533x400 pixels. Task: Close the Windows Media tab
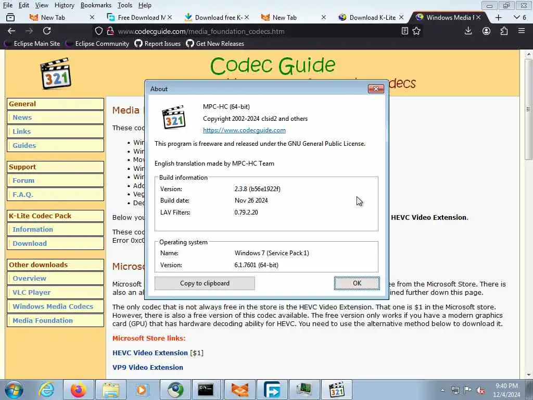point(478,17)
